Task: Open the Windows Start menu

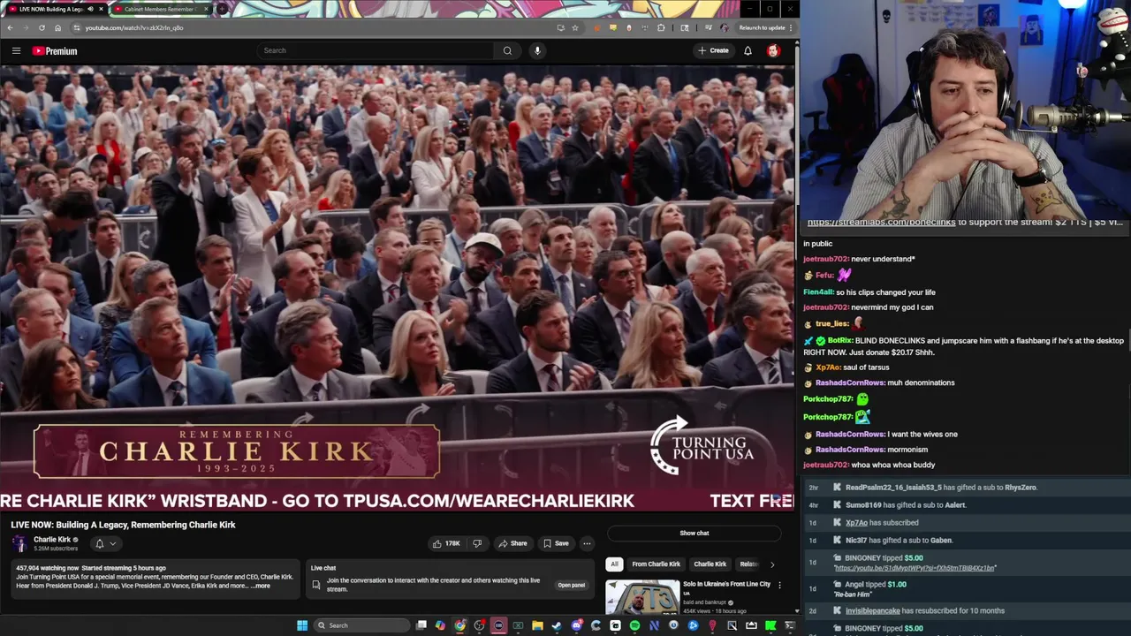Action: pyautogui.click(x=302, y=625)
